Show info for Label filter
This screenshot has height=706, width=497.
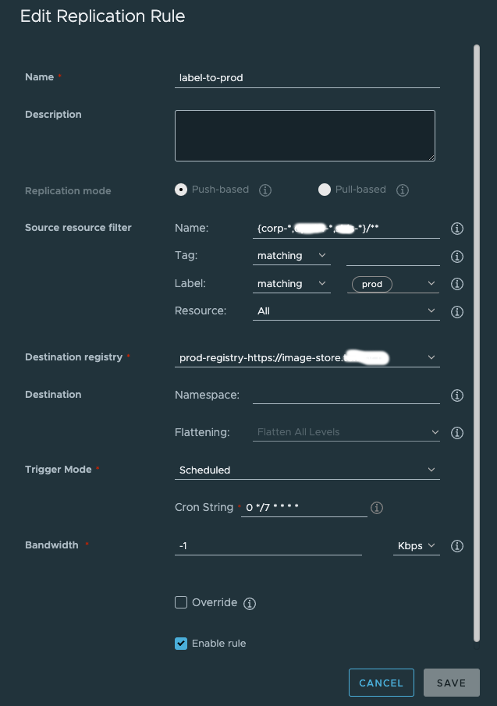click(457, 284)
